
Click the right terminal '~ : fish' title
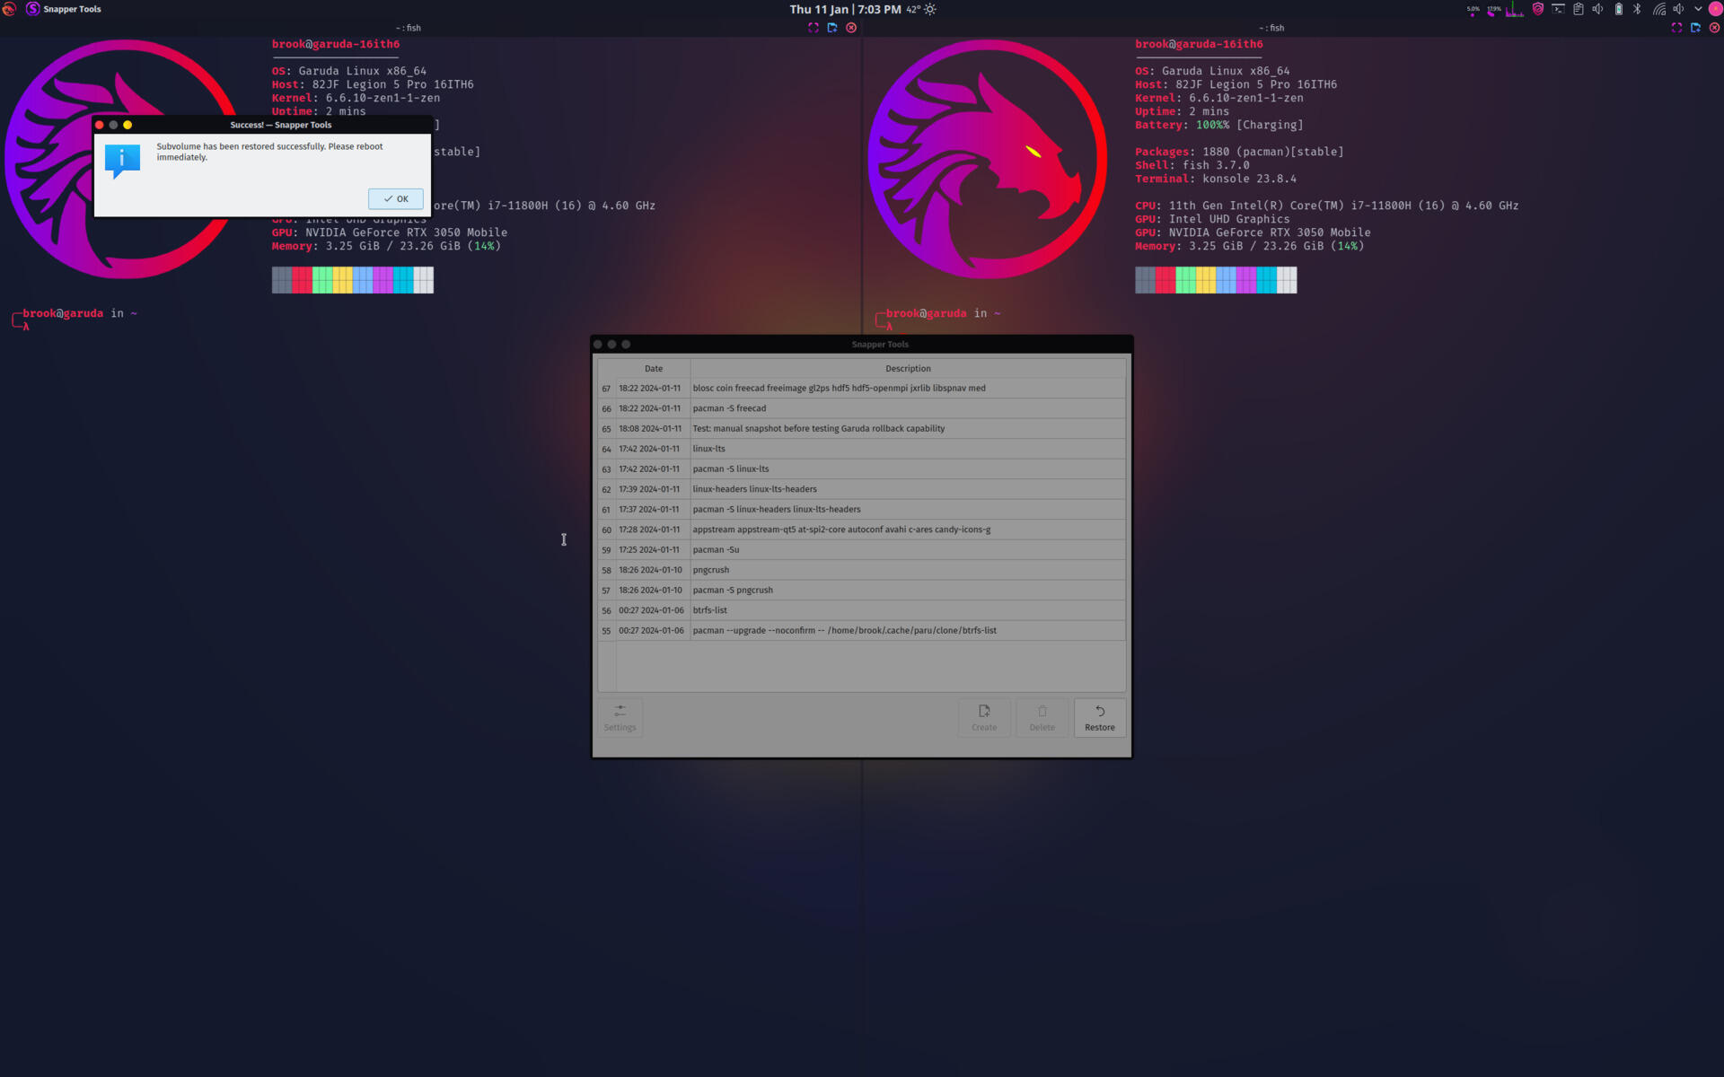click(1271, 28)
